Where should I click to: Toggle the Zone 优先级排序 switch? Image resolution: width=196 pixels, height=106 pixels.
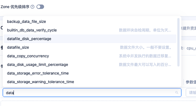point(40,7)
